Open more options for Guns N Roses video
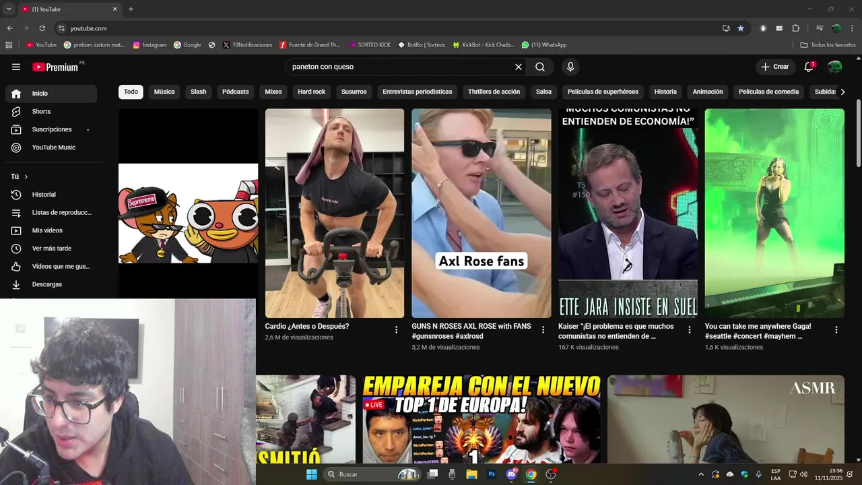862x485 pixels. pyautogui.click(x=543, y=329)
